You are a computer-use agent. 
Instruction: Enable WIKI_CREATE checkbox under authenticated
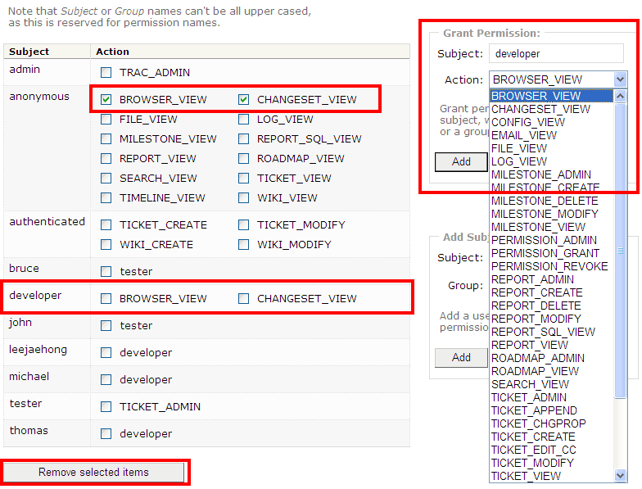tap(106, 245)
